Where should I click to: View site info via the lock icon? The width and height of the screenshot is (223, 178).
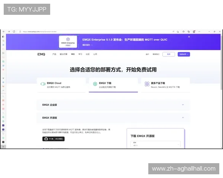[x=20, y=32]
